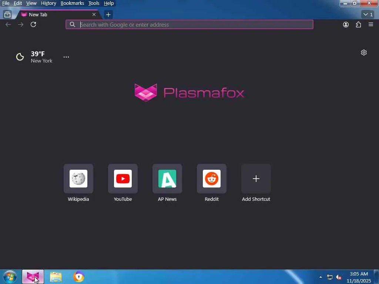Viewport: 379px width, 284px height.
Task: Focus the search or address bar
Action: point(189,24)
